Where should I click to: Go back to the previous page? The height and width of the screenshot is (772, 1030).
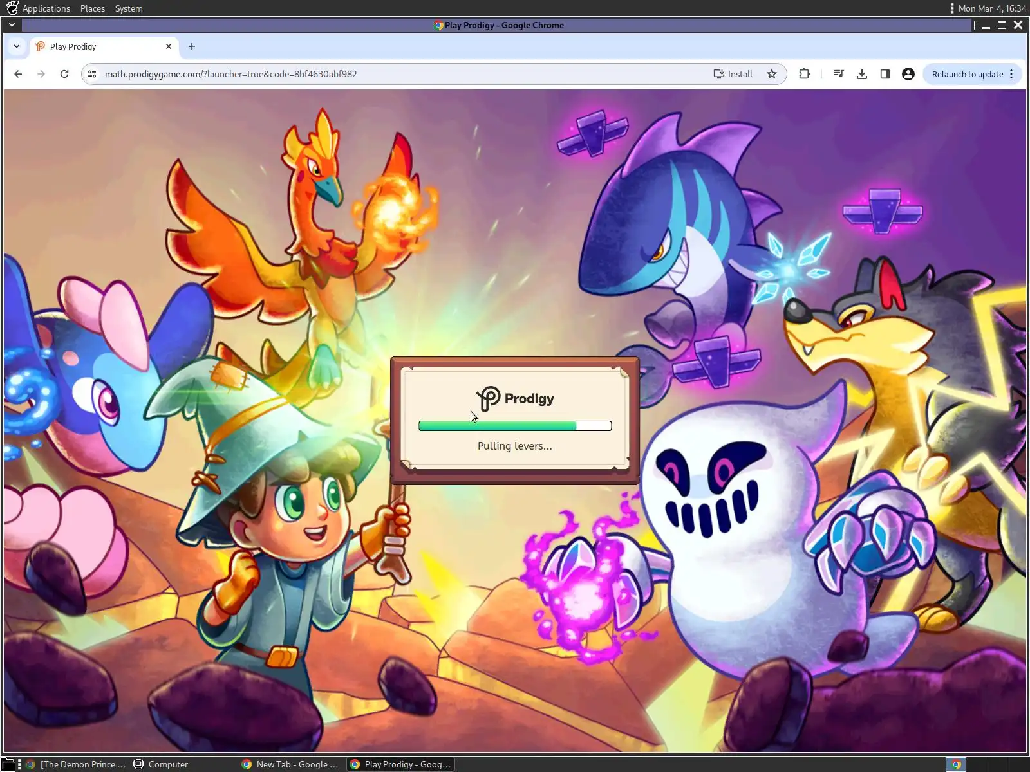(x=18, y=74)
